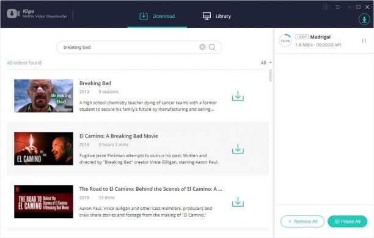Click the Breaking Bad description text
Viewport: 374px width, 238px height.
coord(148,106)
